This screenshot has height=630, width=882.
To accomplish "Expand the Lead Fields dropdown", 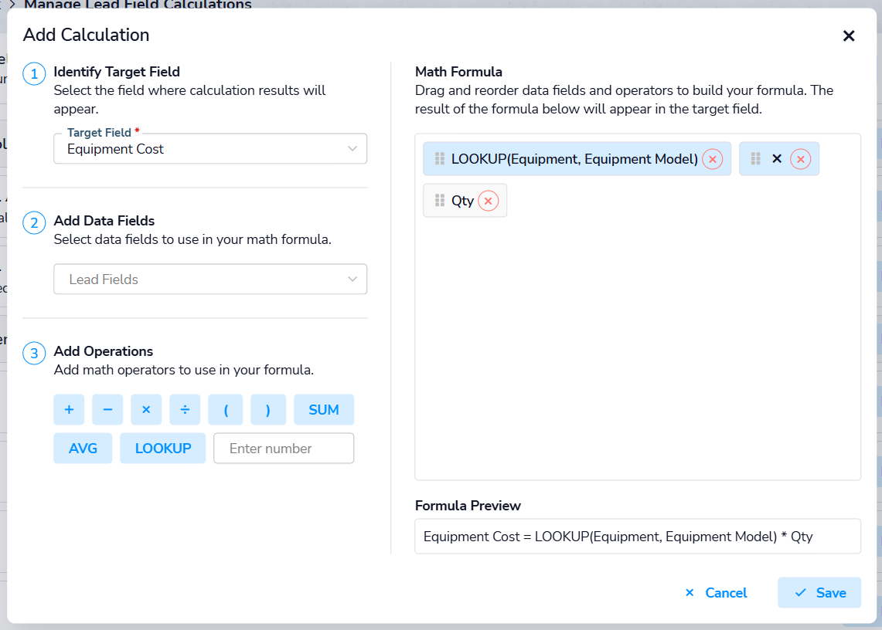I will tap(210, 279).
